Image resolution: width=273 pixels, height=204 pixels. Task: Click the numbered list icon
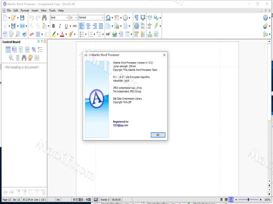90,34
